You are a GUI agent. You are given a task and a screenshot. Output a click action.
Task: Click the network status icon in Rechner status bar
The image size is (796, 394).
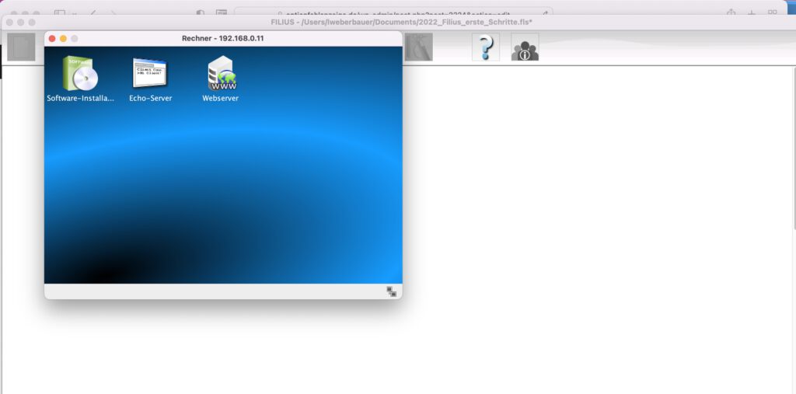392,291
